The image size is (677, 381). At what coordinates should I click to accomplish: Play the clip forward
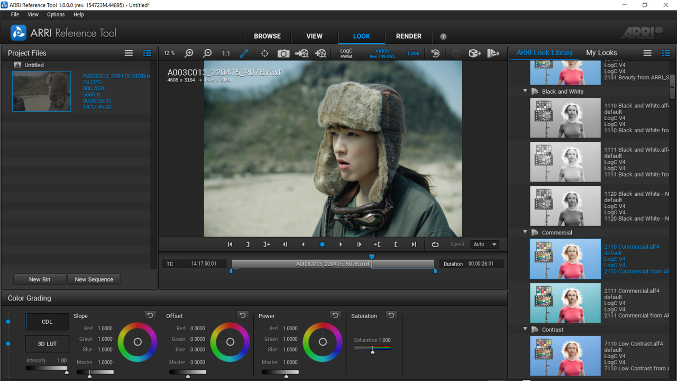[x=341, y=244]
